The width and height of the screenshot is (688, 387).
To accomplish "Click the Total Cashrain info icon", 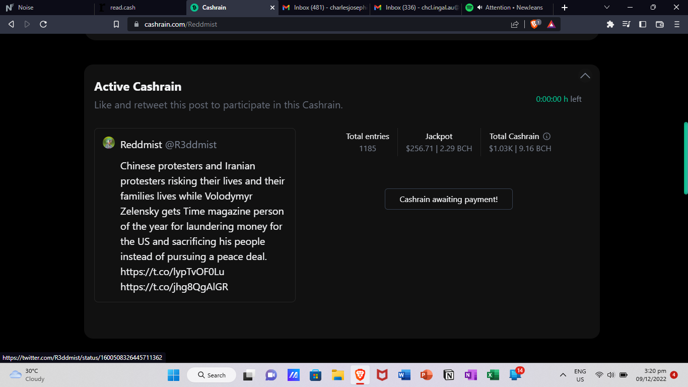I will [x=547, y=136].
